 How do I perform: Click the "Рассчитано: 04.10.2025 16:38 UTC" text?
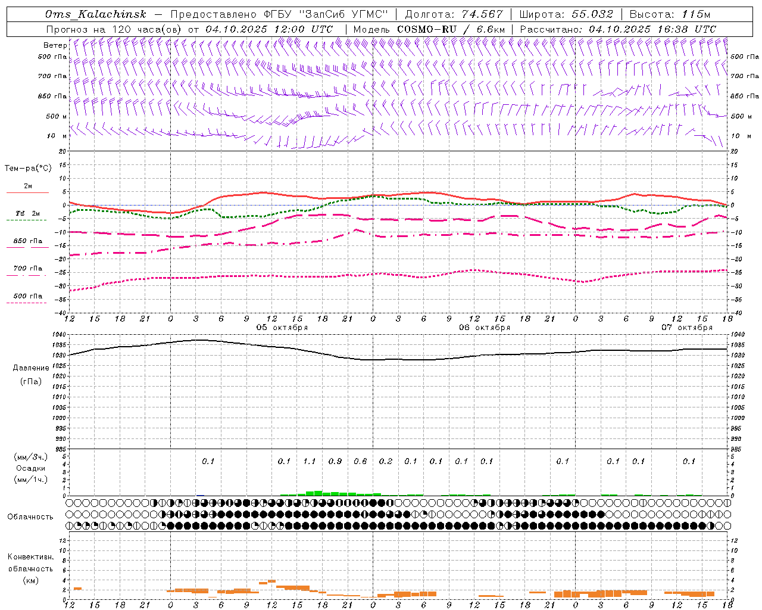618,29
